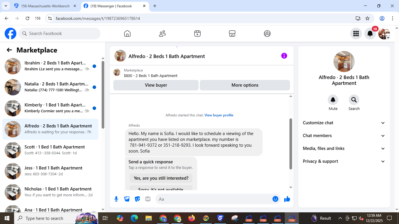Open Ibrahim 2 Beds 1 Bath conversation
399x224 pixels.
(x=50, y=66)
